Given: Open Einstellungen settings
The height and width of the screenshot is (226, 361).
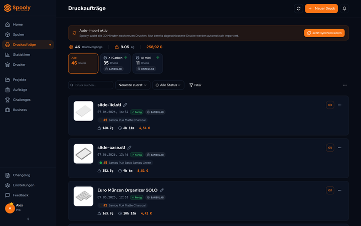Looking at the screenshot, I should [x=28, y=185].
